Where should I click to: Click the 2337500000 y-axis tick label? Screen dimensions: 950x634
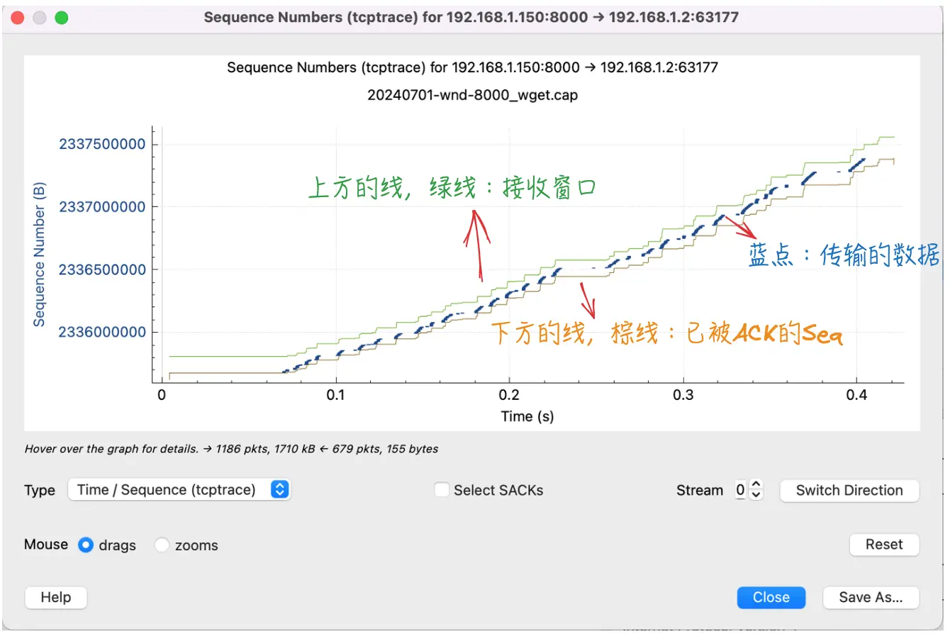pyautogui.click(x=102, y=145)
